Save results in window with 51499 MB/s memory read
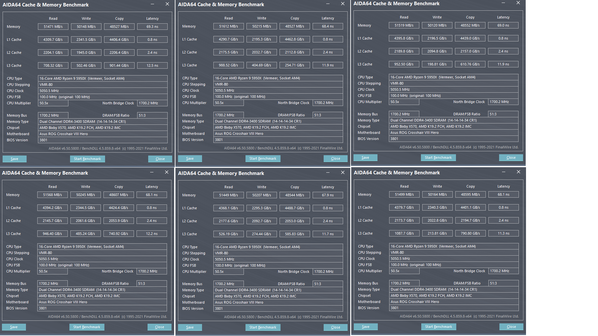Screen dimensions: 598x336 click(x=366, y=327)
